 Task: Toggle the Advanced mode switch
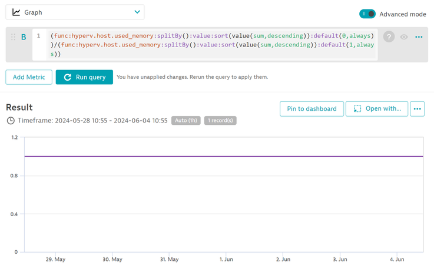point(367,14)
